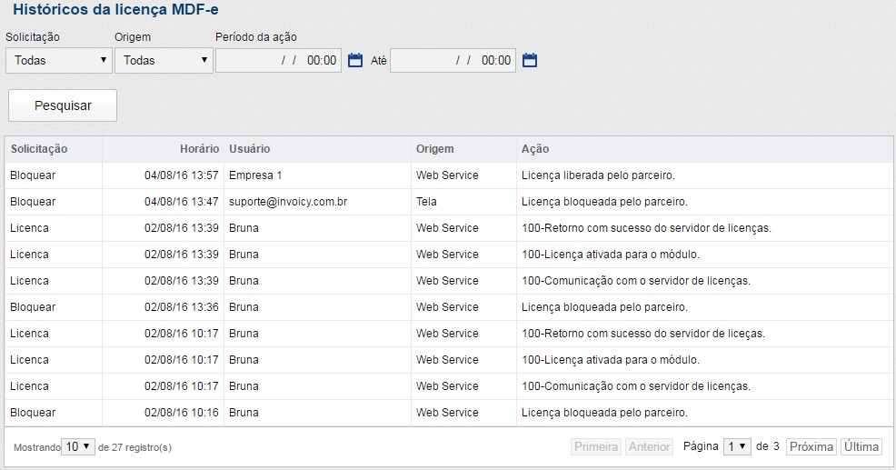Select the Empresa 1 row entry

click(255, 175)
